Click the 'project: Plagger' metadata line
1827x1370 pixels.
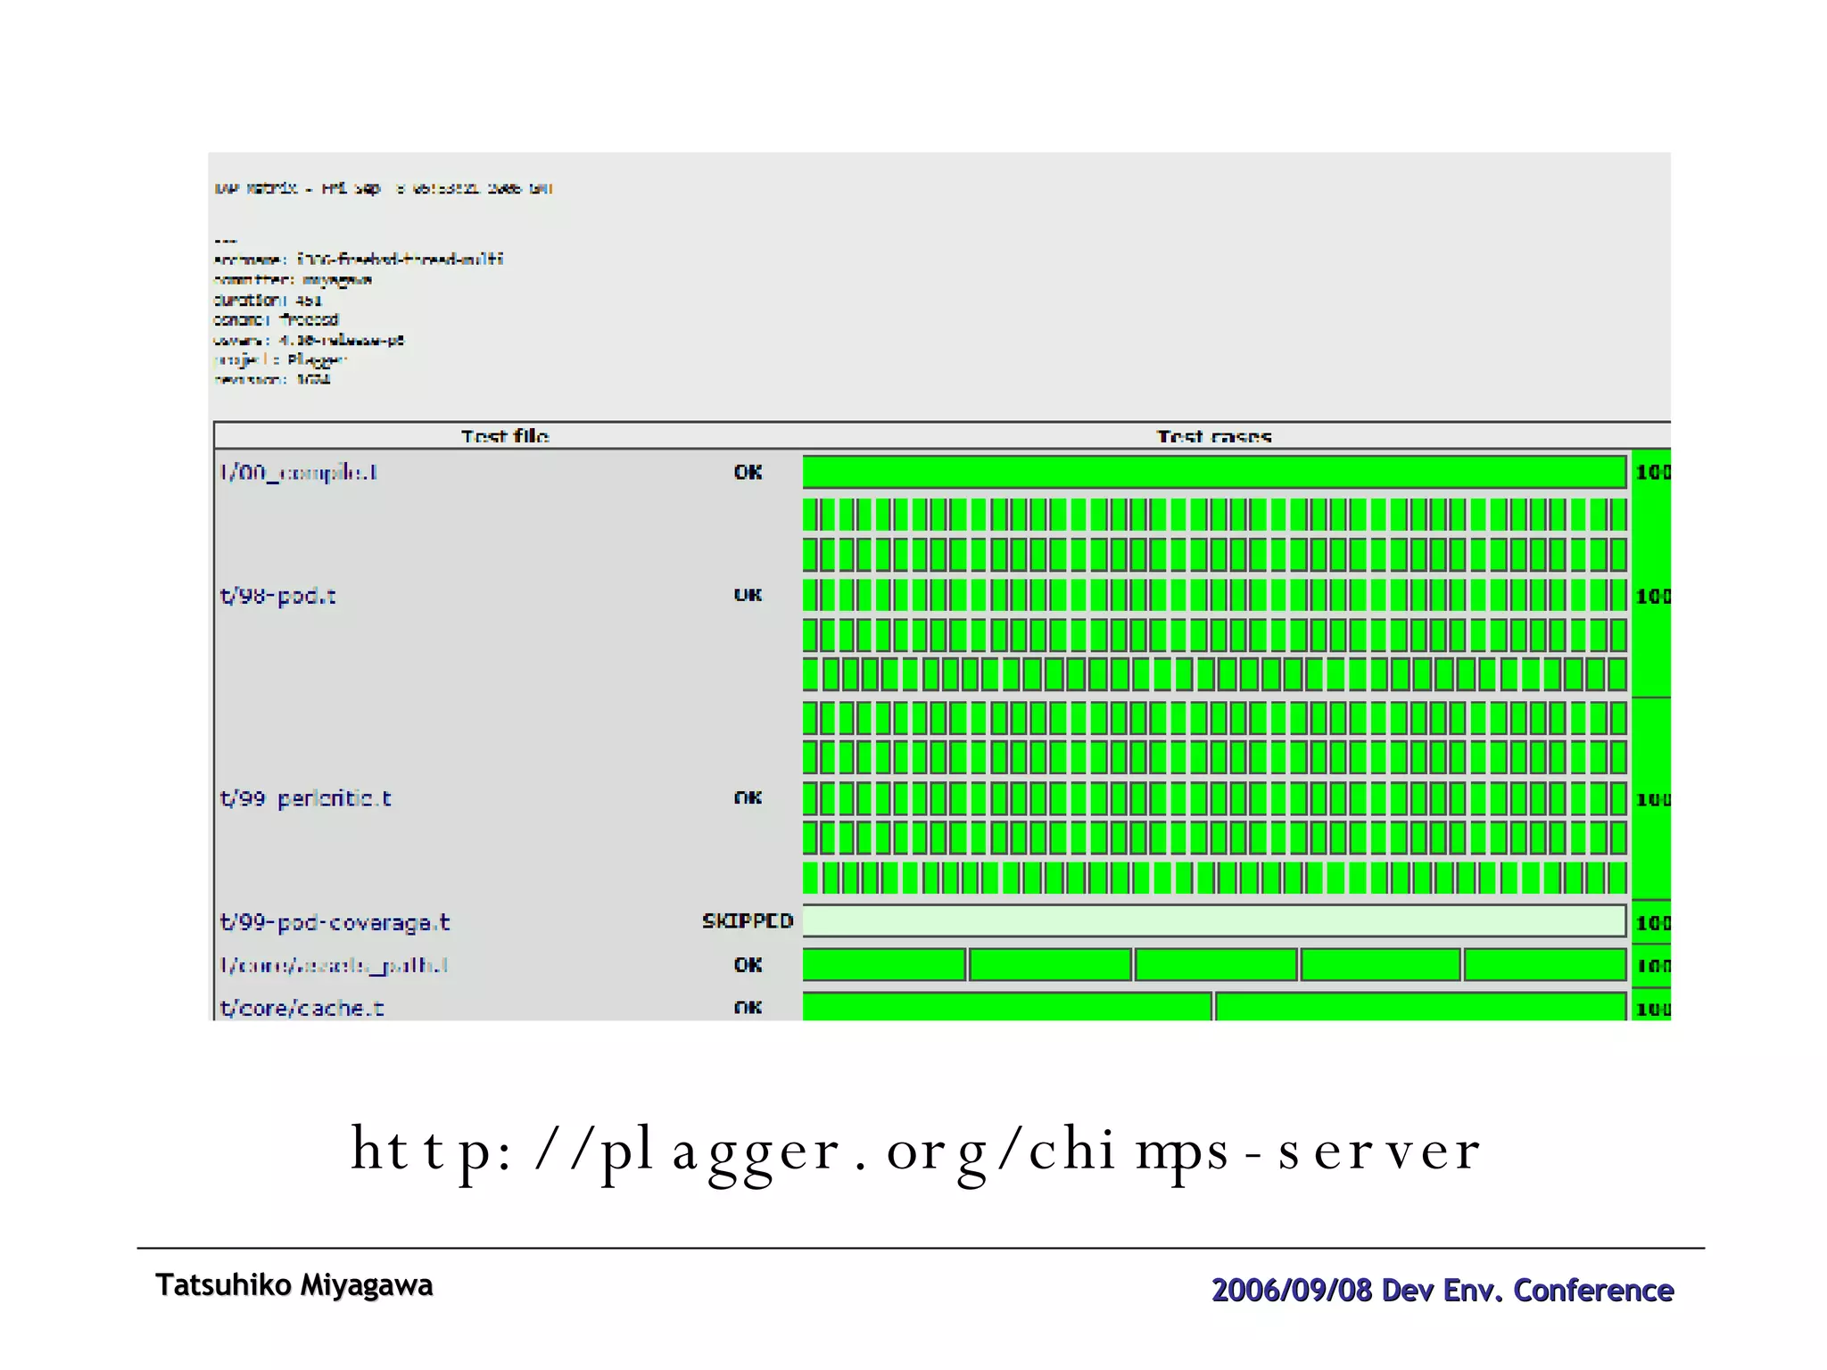[x=280, y=360]
